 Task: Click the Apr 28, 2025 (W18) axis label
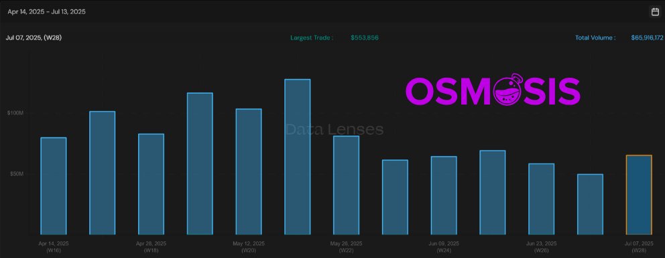pos(151,247)
